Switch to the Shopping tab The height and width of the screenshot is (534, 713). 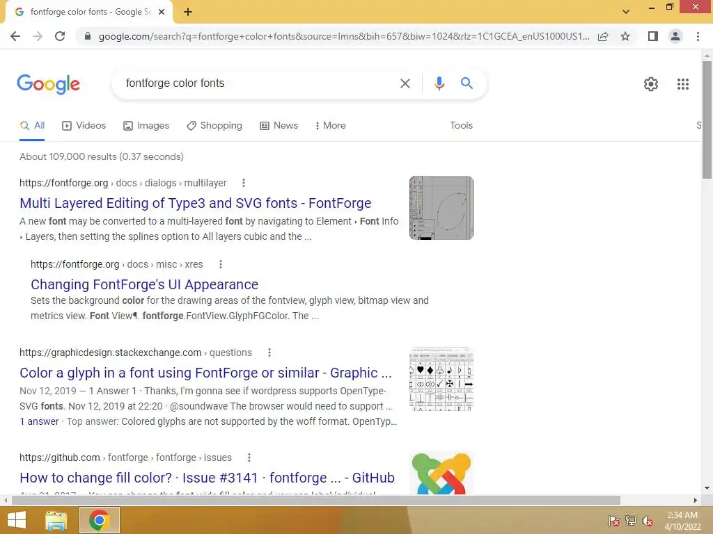[214, 126]
